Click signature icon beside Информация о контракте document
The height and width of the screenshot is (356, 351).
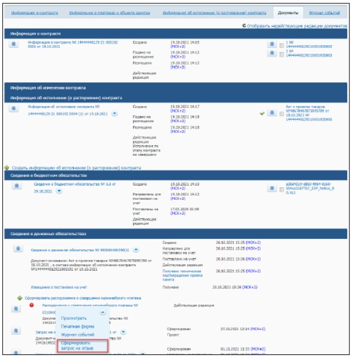(x=14, y=44)
